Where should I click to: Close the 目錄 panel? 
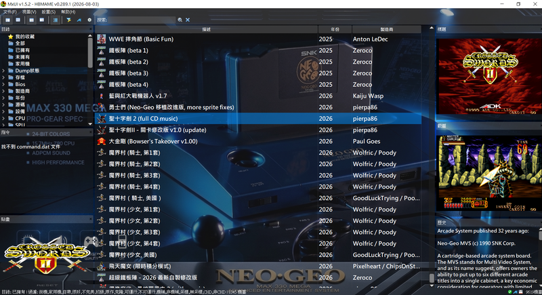tap(91, 29)
